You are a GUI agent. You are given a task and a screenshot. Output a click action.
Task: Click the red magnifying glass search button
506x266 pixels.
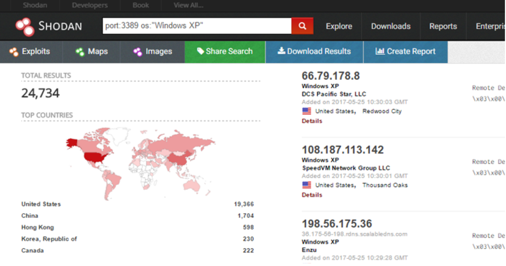pos(302,26)
